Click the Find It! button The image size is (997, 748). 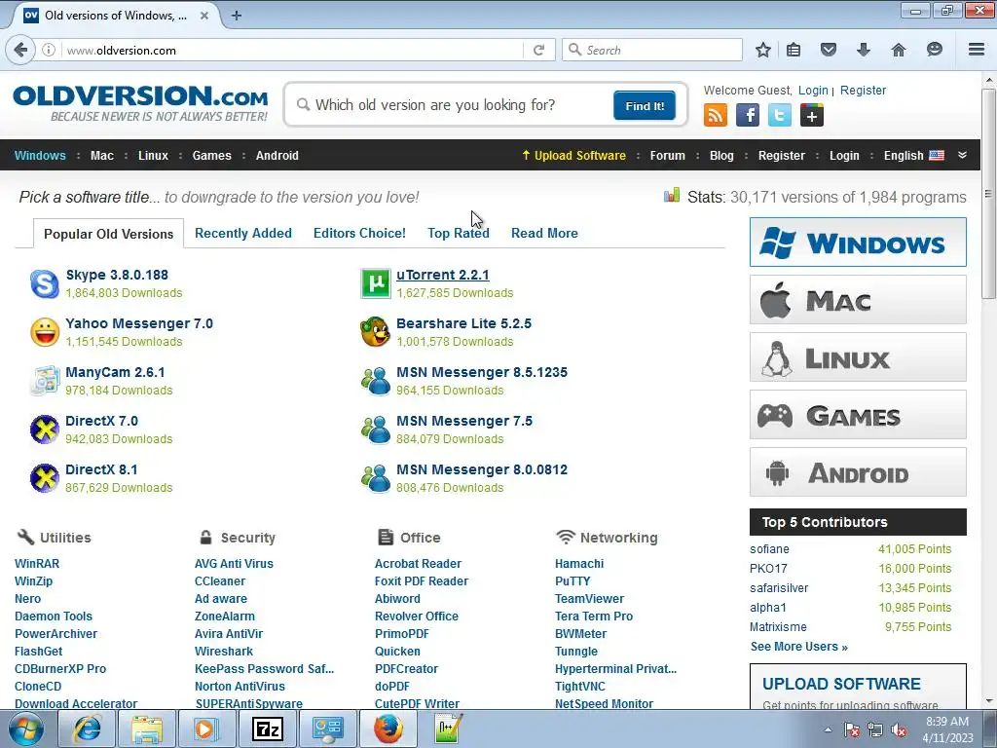click(645, 105)
